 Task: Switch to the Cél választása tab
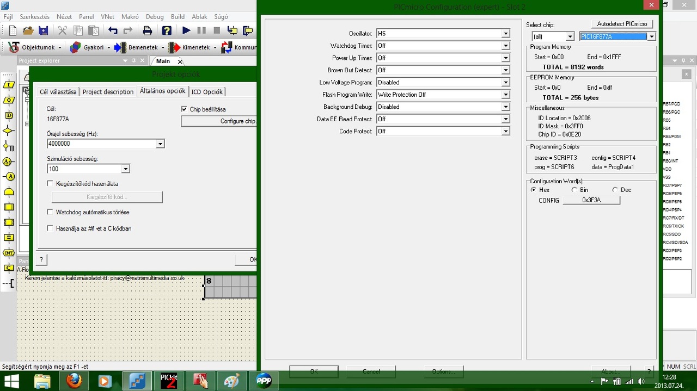click(x=58, y=92)
